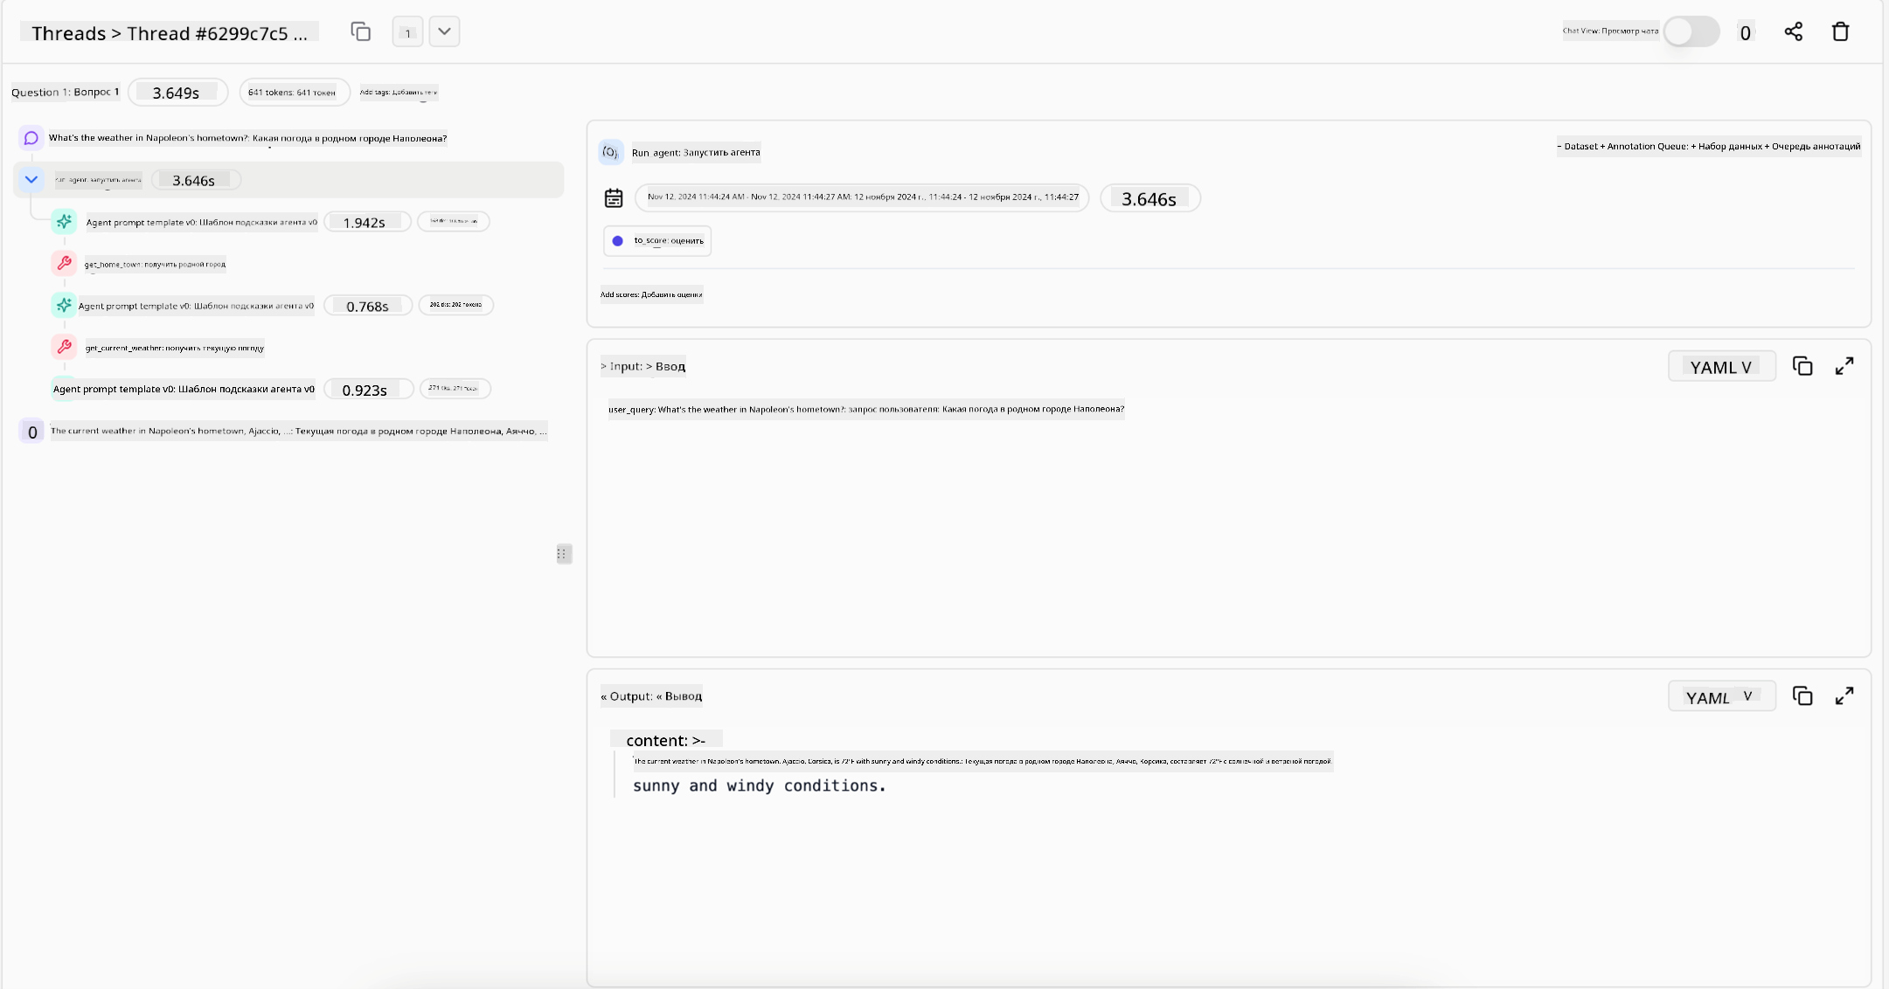1889x989 pixels.
Task: Click the chat bubble icon beside user question
Action: (x=31, y=138)
